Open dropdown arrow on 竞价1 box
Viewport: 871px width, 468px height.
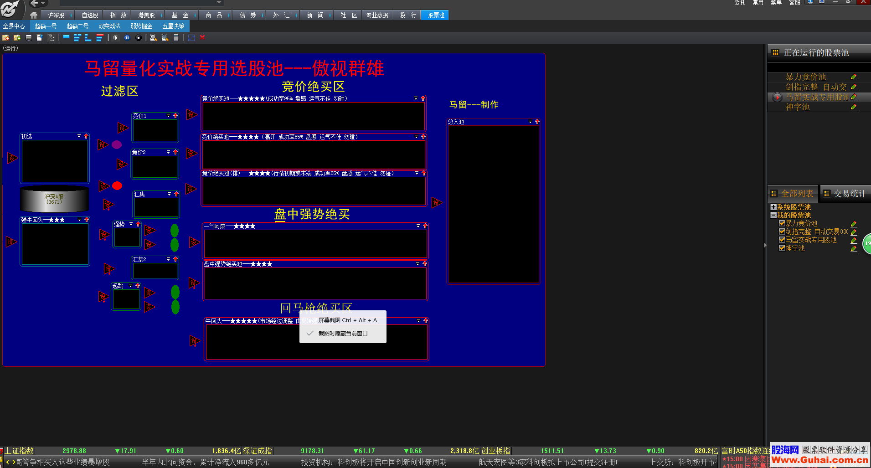pos(168,116)
